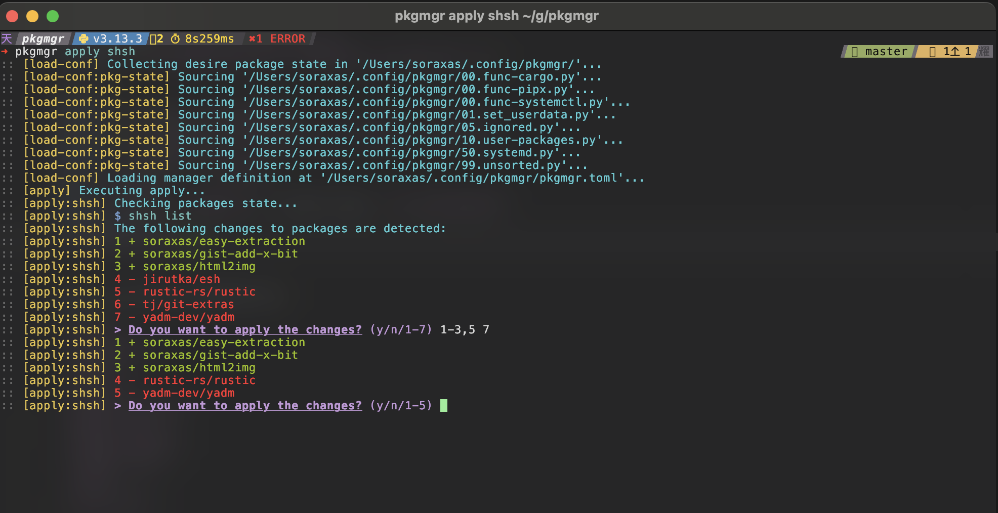Image resolution: width=998 pixels, height=513 pixels.
Task: Click the '$ shsh list' command line
Action: [x=153, y=216]
